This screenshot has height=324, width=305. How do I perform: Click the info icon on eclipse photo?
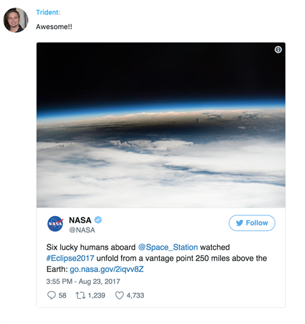(278, 49)
